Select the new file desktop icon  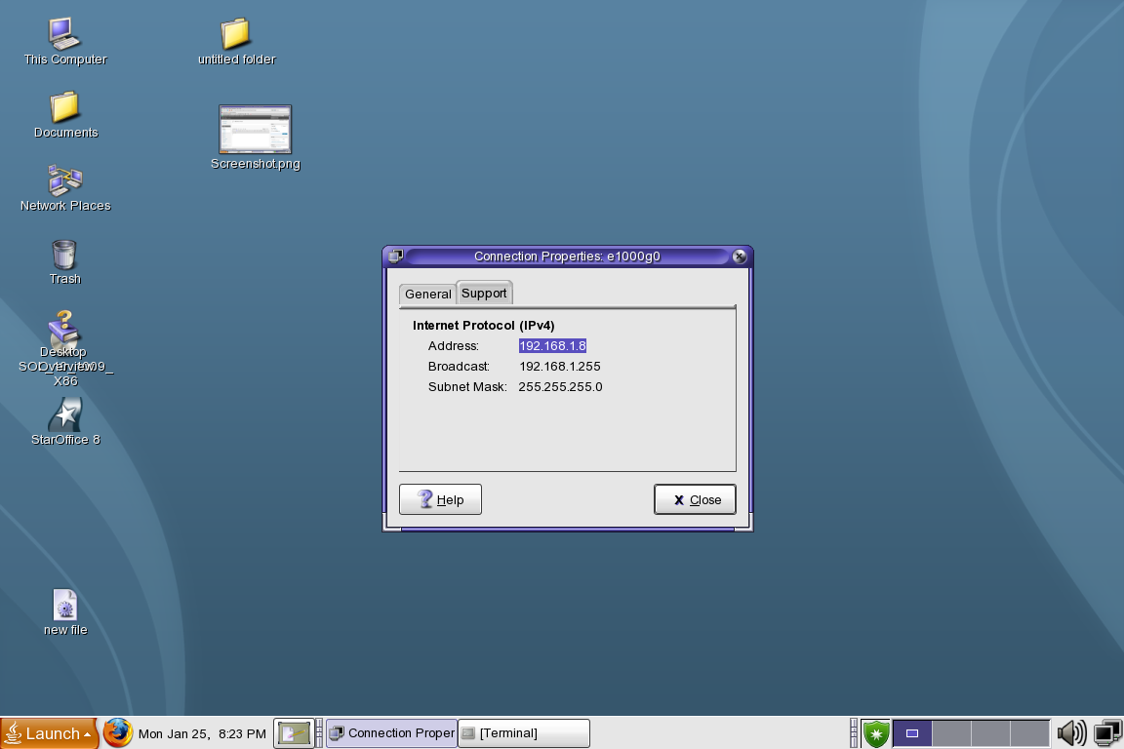point(65,606)
